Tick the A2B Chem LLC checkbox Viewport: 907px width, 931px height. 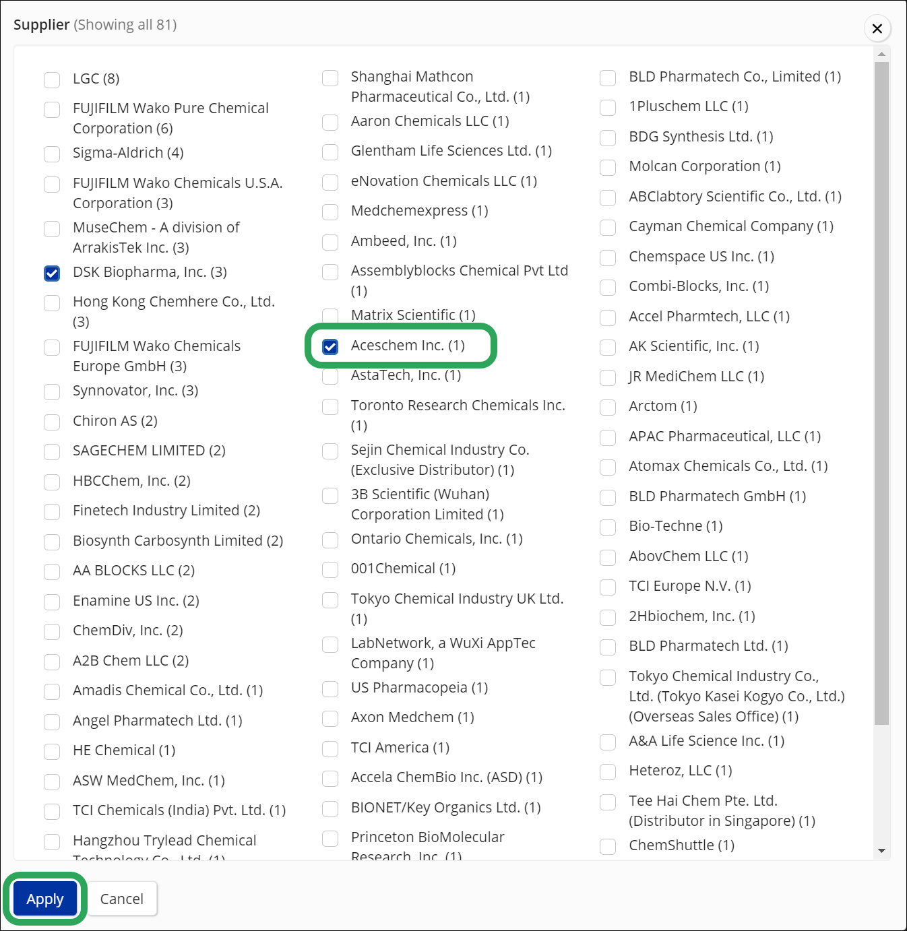[52, 662]
